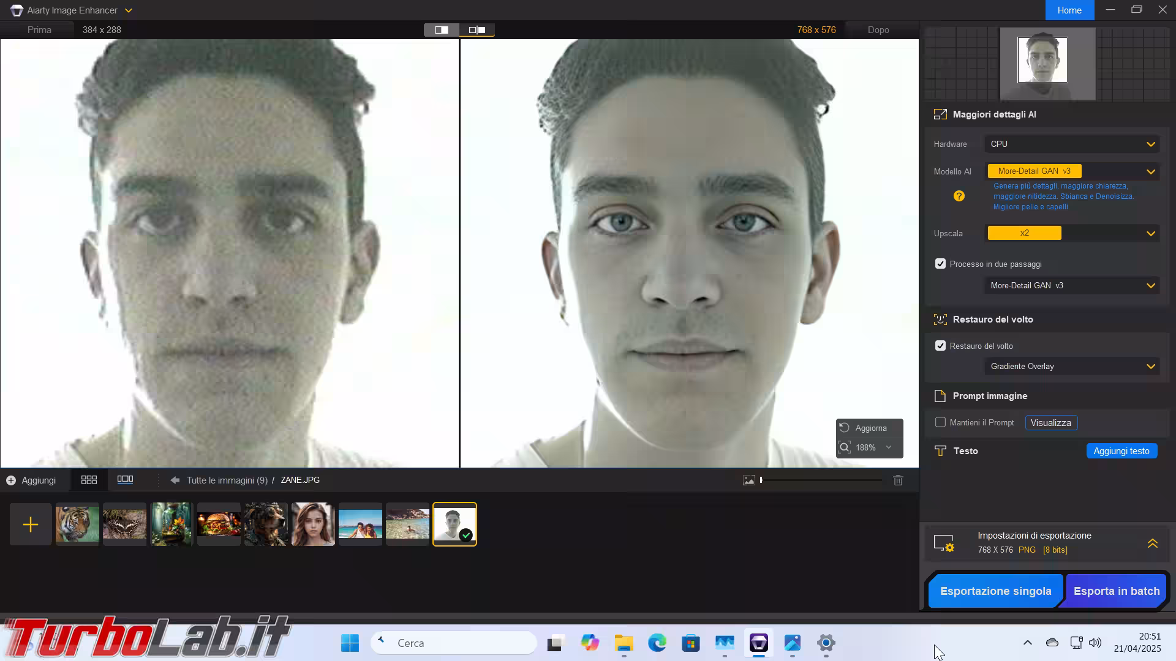Click the yellow help question mark icon

pos(959,196)
